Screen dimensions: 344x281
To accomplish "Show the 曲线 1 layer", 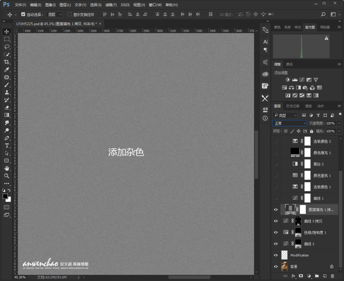I will (x=276, y=198).
